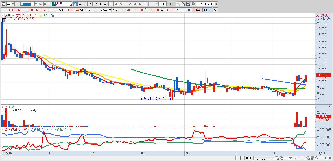Toggle the 전 button next to 주 dropdown
333x161 pixels.
point(17,4)
